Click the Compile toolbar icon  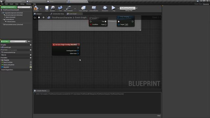[x=36, y=8]
